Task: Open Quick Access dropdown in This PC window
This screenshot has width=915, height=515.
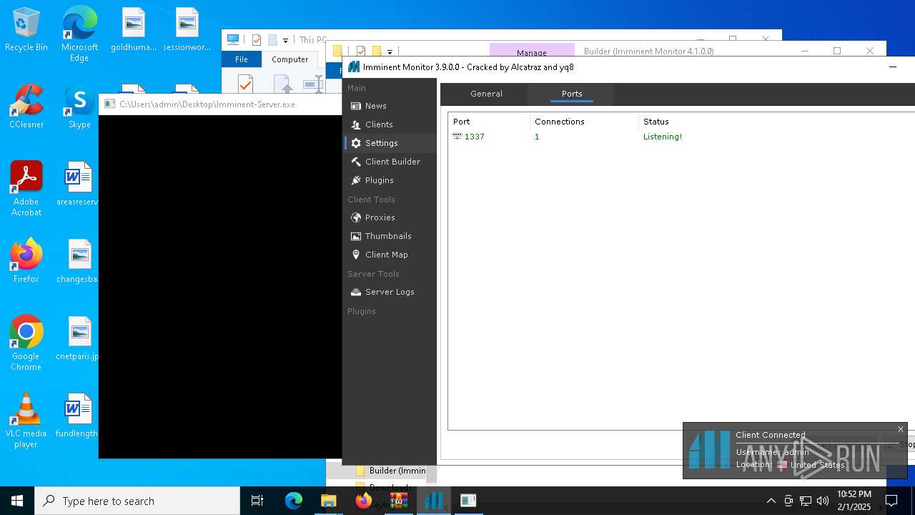Action: click(x=285, y=40)
